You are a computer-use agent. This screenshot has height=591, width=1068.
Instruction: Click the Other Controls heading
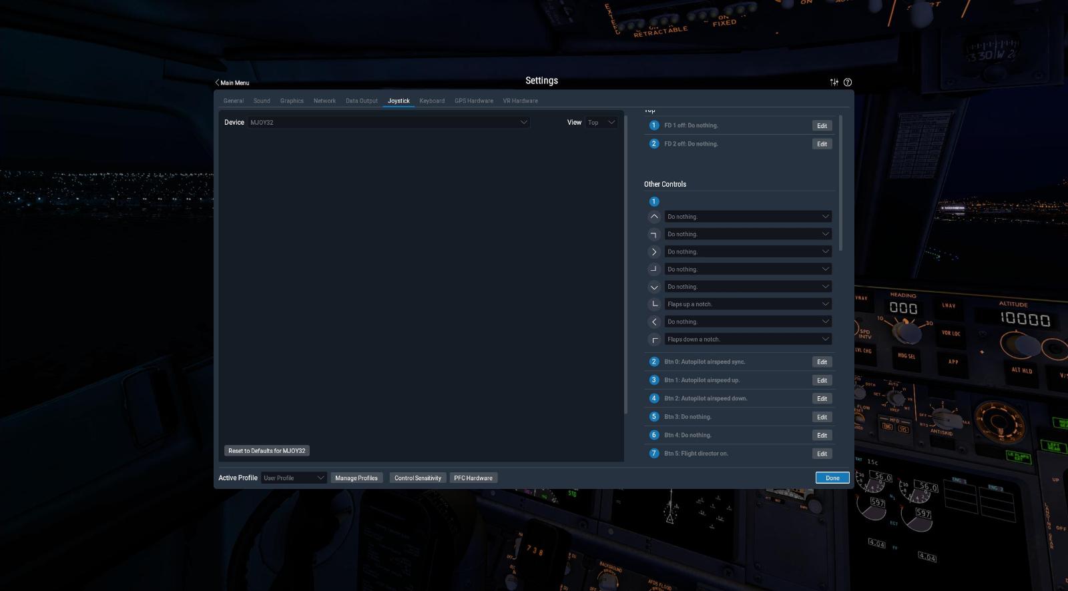point(665,184)
